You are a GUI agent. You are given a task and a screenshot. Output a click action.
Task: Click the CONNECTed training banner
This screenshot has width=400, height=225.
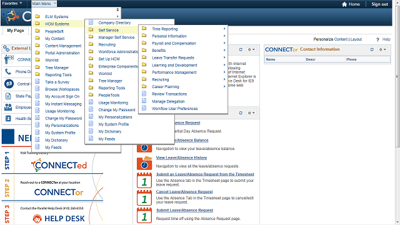pyautogui.click(x=59, y=165)
